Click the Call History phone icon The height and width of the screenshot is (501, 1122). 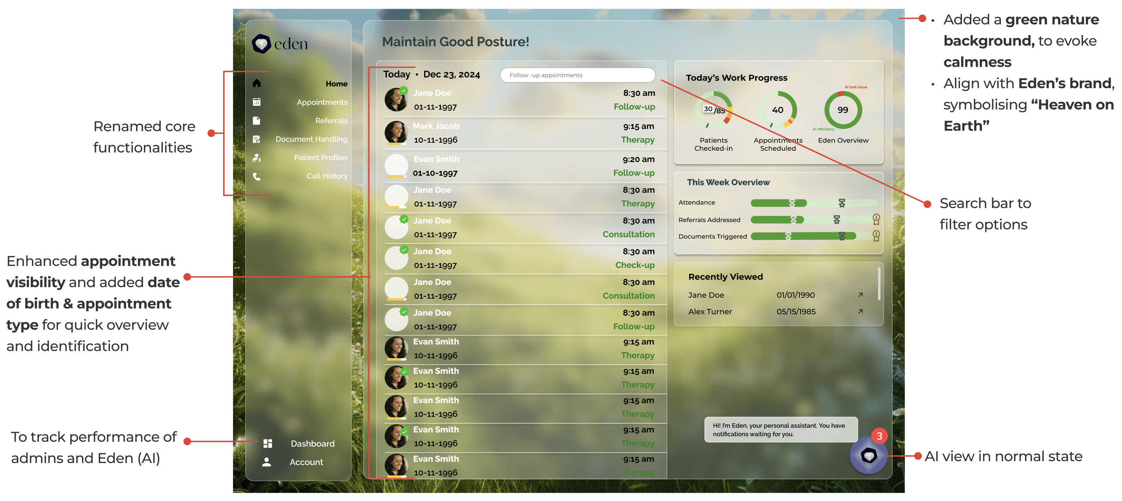click(x=257, y=176)
